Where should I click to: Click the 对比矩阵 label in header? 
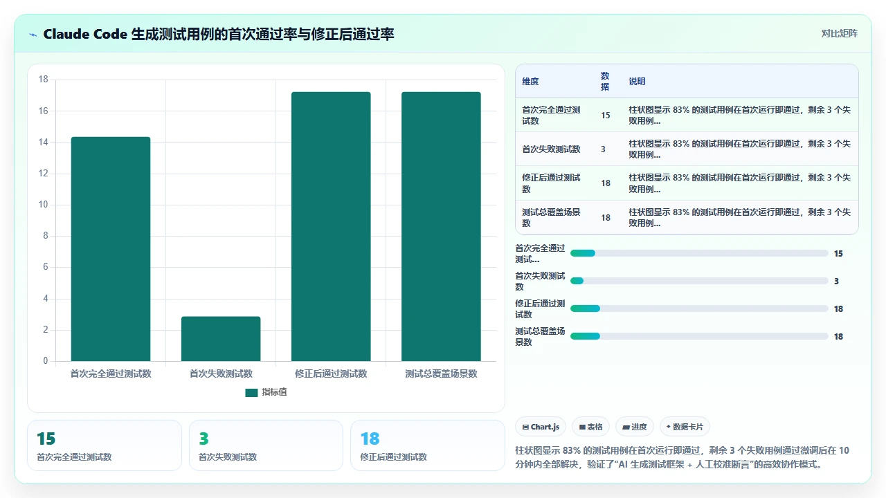click(839, 33)
